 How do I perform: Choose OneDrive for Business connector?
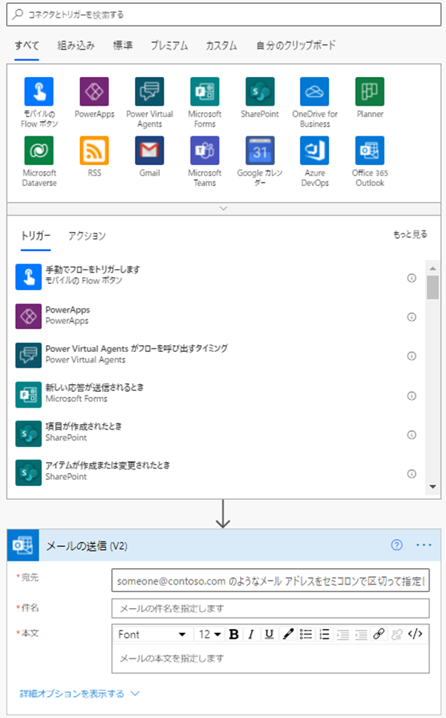click(x=315, y=92)
